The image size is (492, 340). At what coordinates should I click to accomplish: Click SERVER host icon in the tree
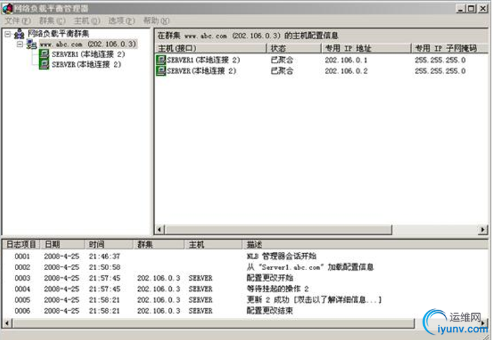tap(44, 64)
